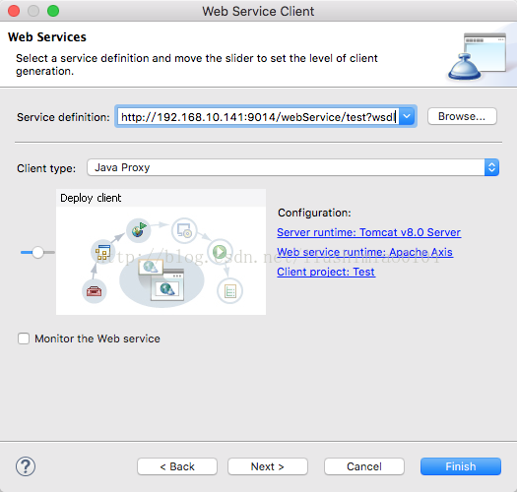Proceed with the Next > button
The height and width of the screenshot is (492, 517).
pyautogui.click(x=268, y=466)
